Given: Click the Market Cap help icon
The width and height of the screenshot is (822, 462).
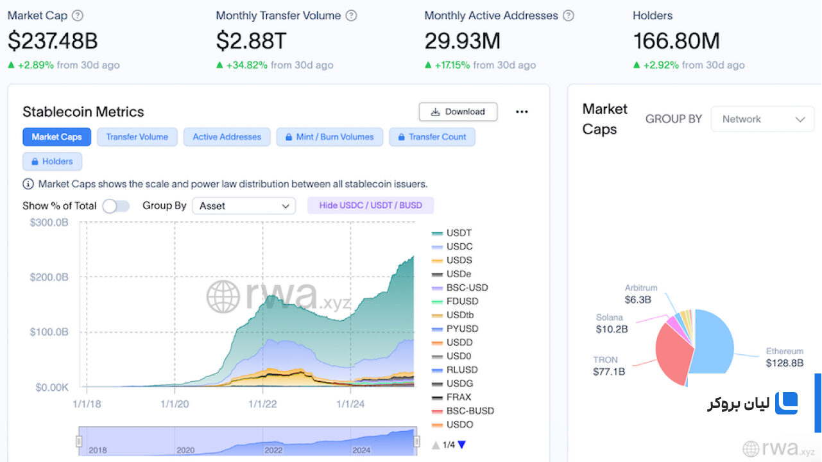Looking at the screenshot, I should click(78, 15).
